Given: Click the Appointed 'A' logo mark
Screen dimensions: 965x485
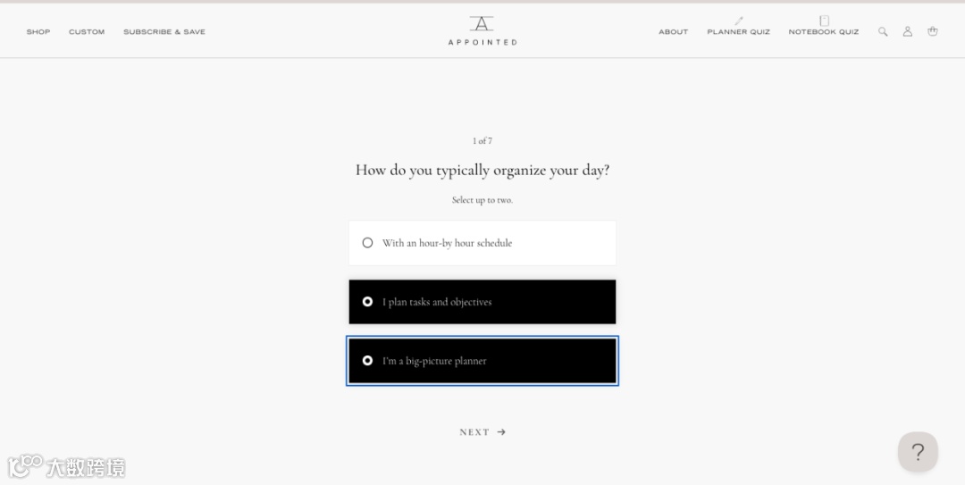Looking at the screenshot, I should (482, 23).
